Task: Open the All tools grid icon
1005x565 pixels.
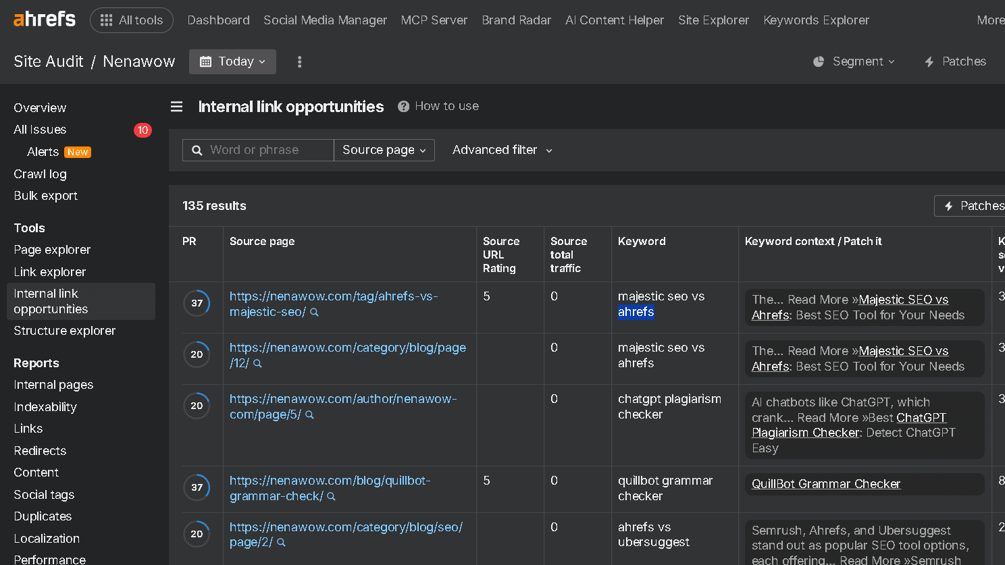Action: click(106, 20)
